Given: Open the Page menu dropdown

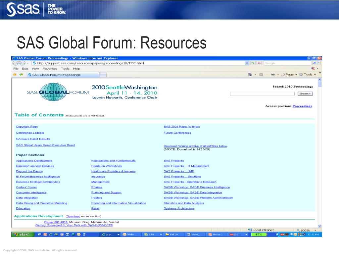Looking at the screenshot, I should pyautogui.click(x=289, y=74).
